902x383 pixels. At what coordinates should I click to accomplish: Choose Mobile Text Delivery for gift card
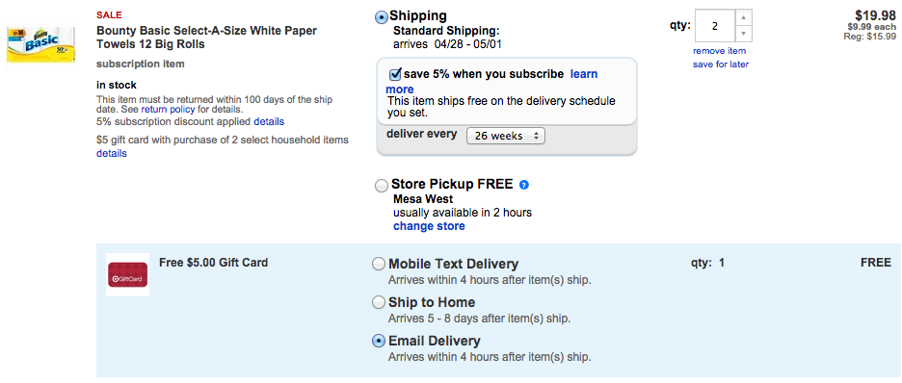378,264
